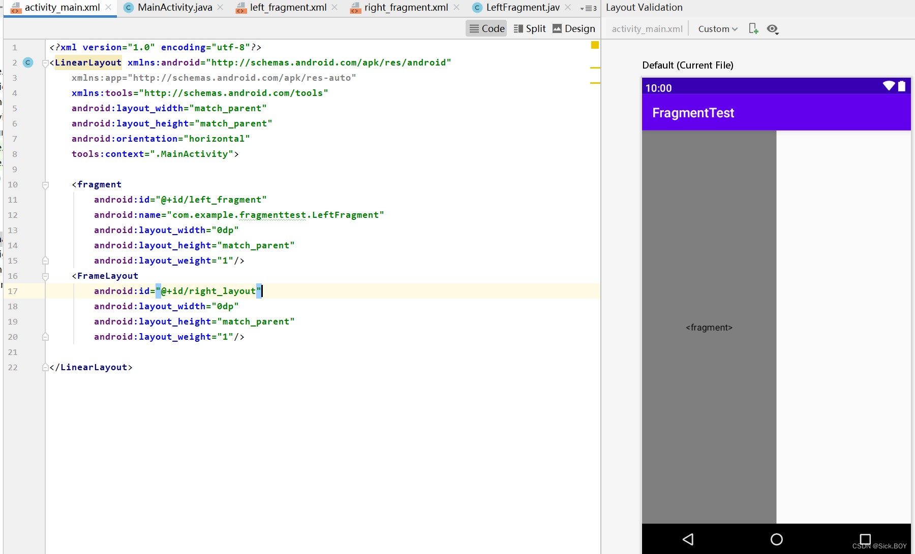Image resolution: width=915 pixels, height=554 pixels.
Task: Click the add device configuration icon
Action: 753,29
